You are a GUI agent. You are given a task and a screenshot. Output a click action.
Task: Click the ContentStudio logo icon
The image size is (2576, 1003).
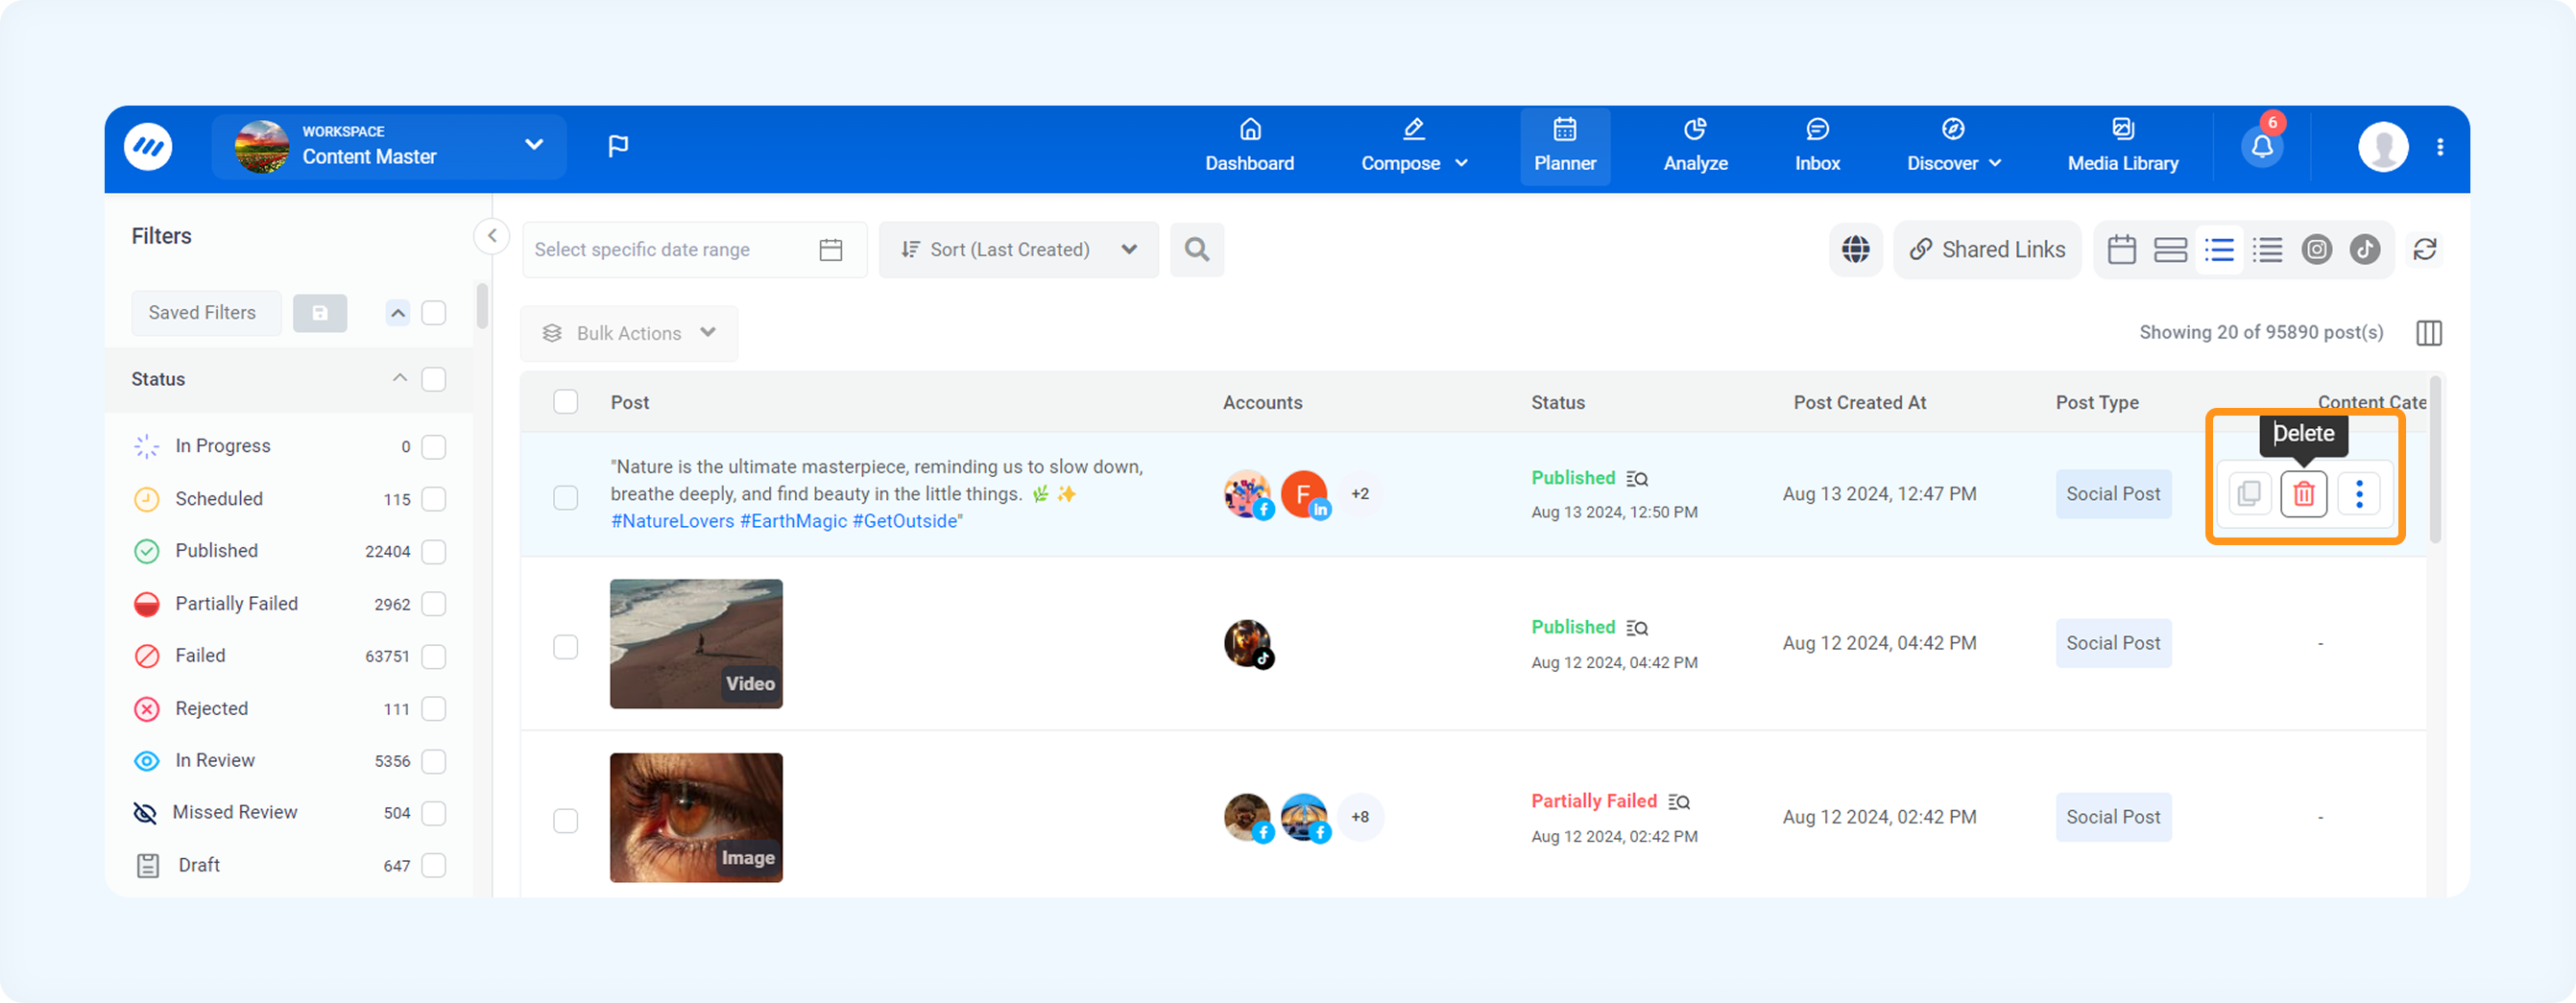tap(148, 147)
